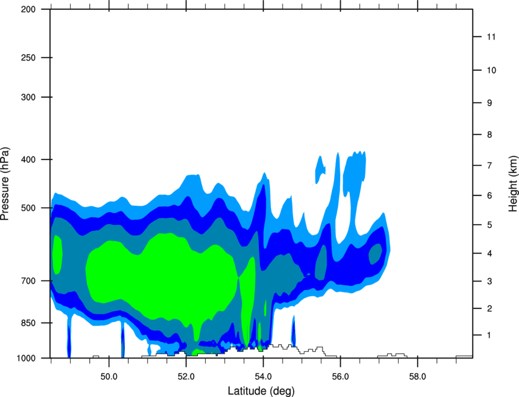Click the 1 km height label
Image resolution: width=519 pixels, height=397 pixels.
489,335
